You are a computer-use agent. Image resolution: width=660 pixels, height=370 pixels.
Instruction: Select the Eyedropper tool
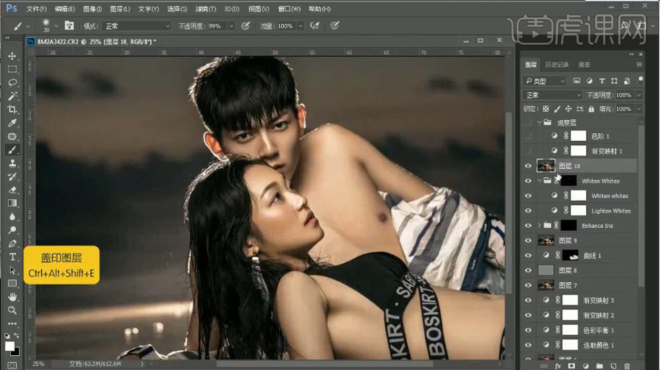coord(12,123)
